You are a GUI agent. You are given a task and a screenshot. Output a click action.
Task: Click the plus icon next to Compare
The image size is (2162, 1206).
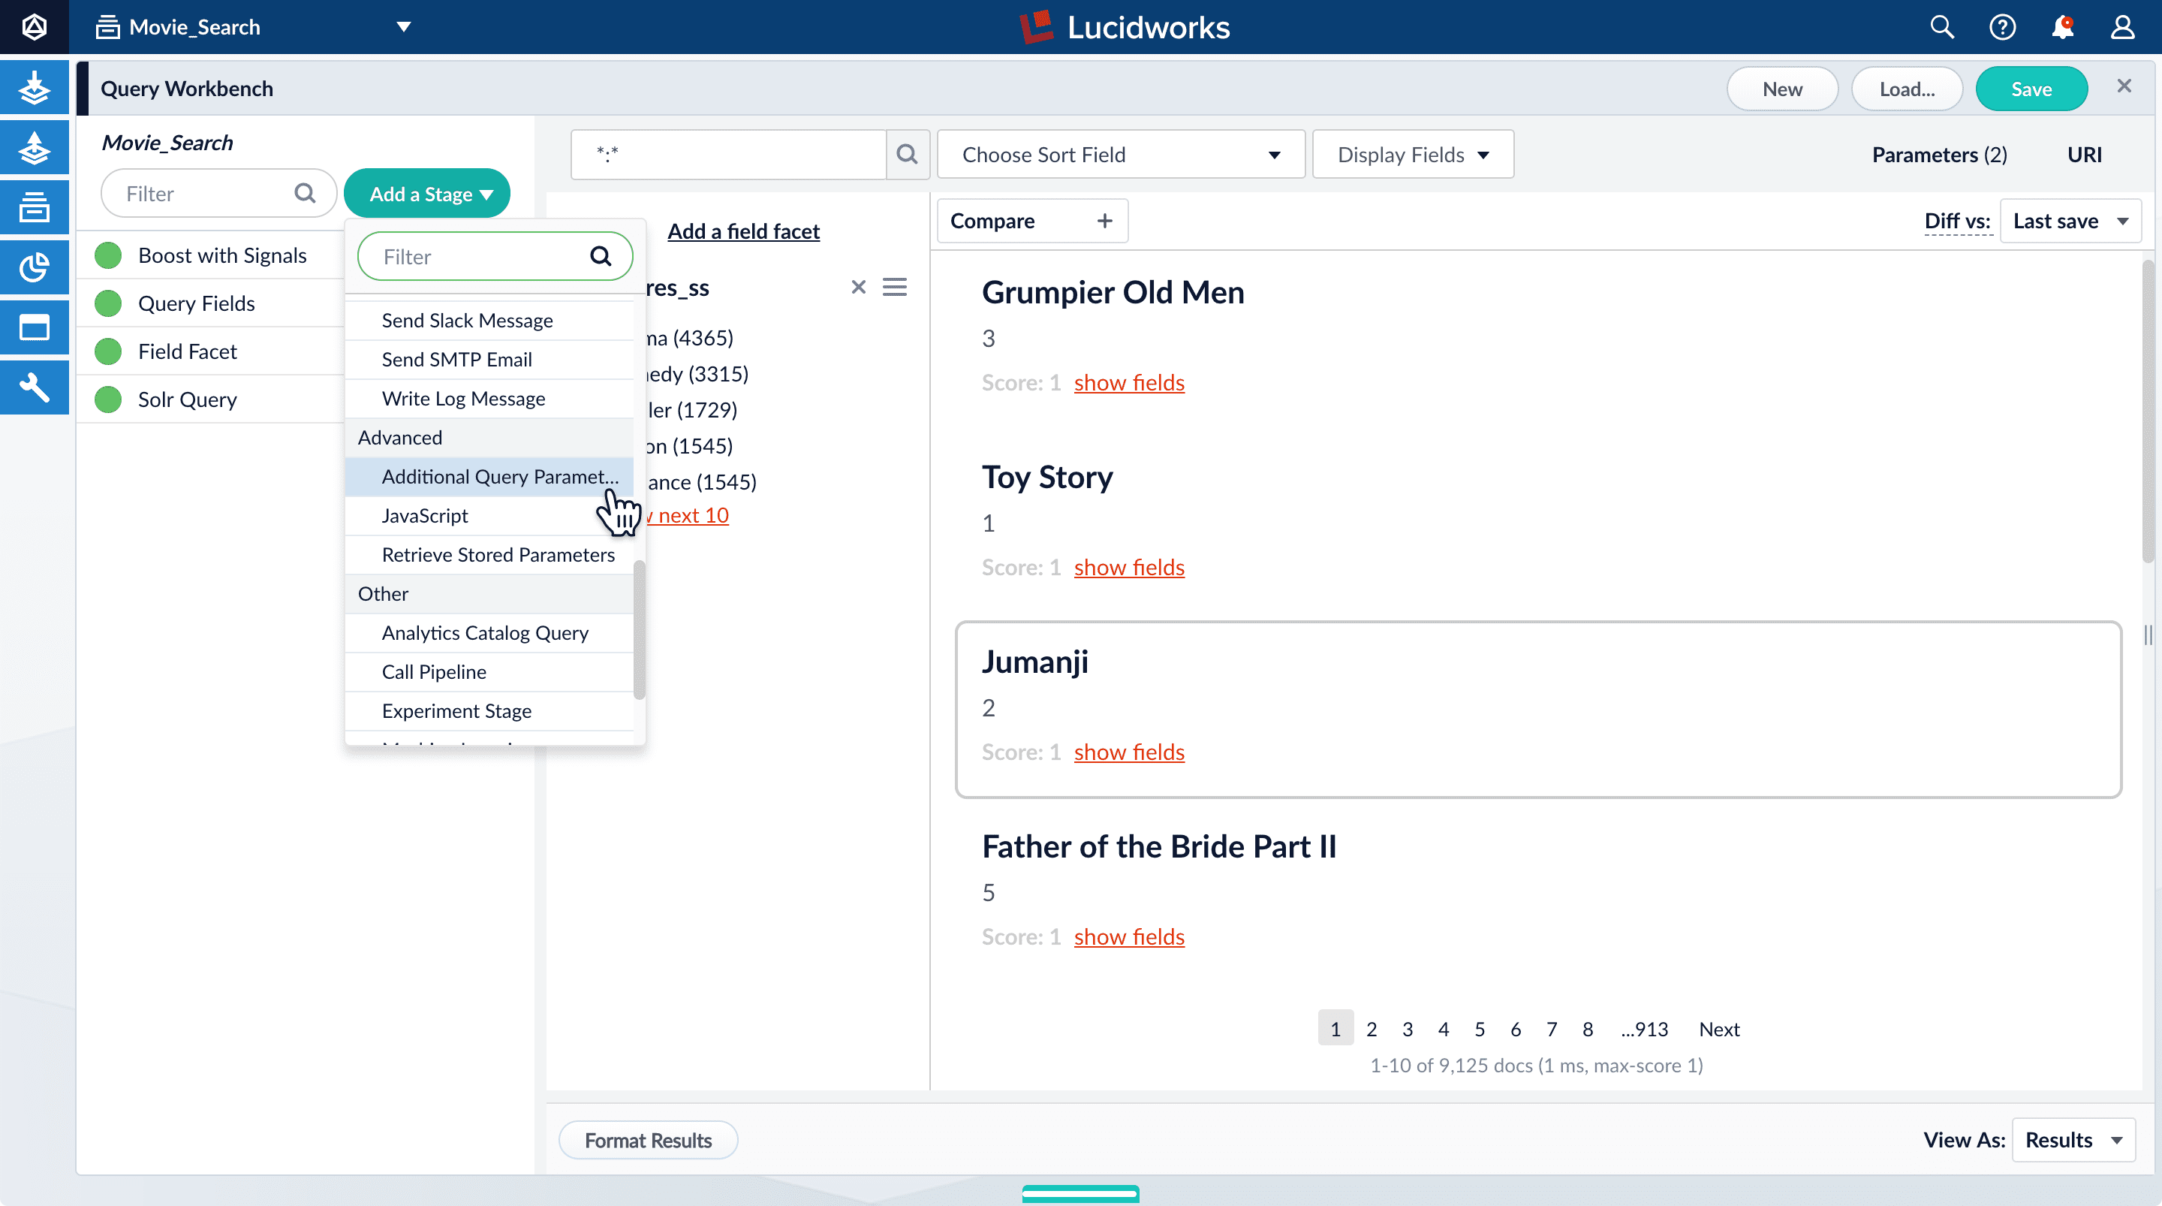[x=1104, y=221]
